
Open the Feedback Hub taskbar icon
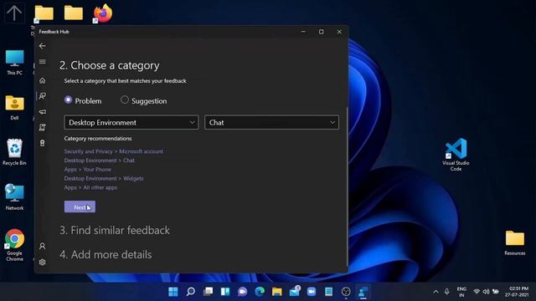(363, 292)
